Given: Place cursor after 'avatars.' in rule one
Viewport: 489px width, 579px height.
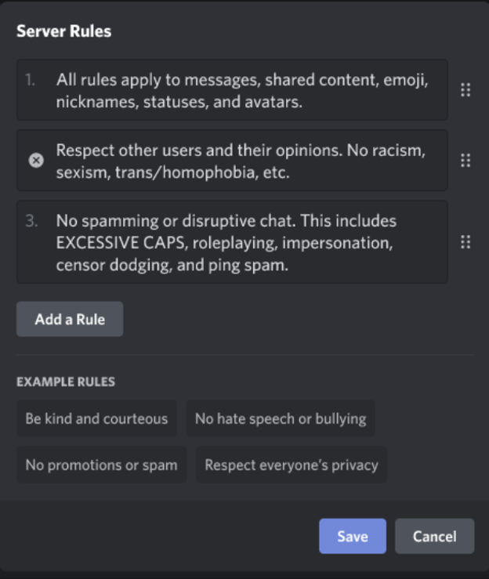Looking at the screenshot, I should [x=303, y=102].
